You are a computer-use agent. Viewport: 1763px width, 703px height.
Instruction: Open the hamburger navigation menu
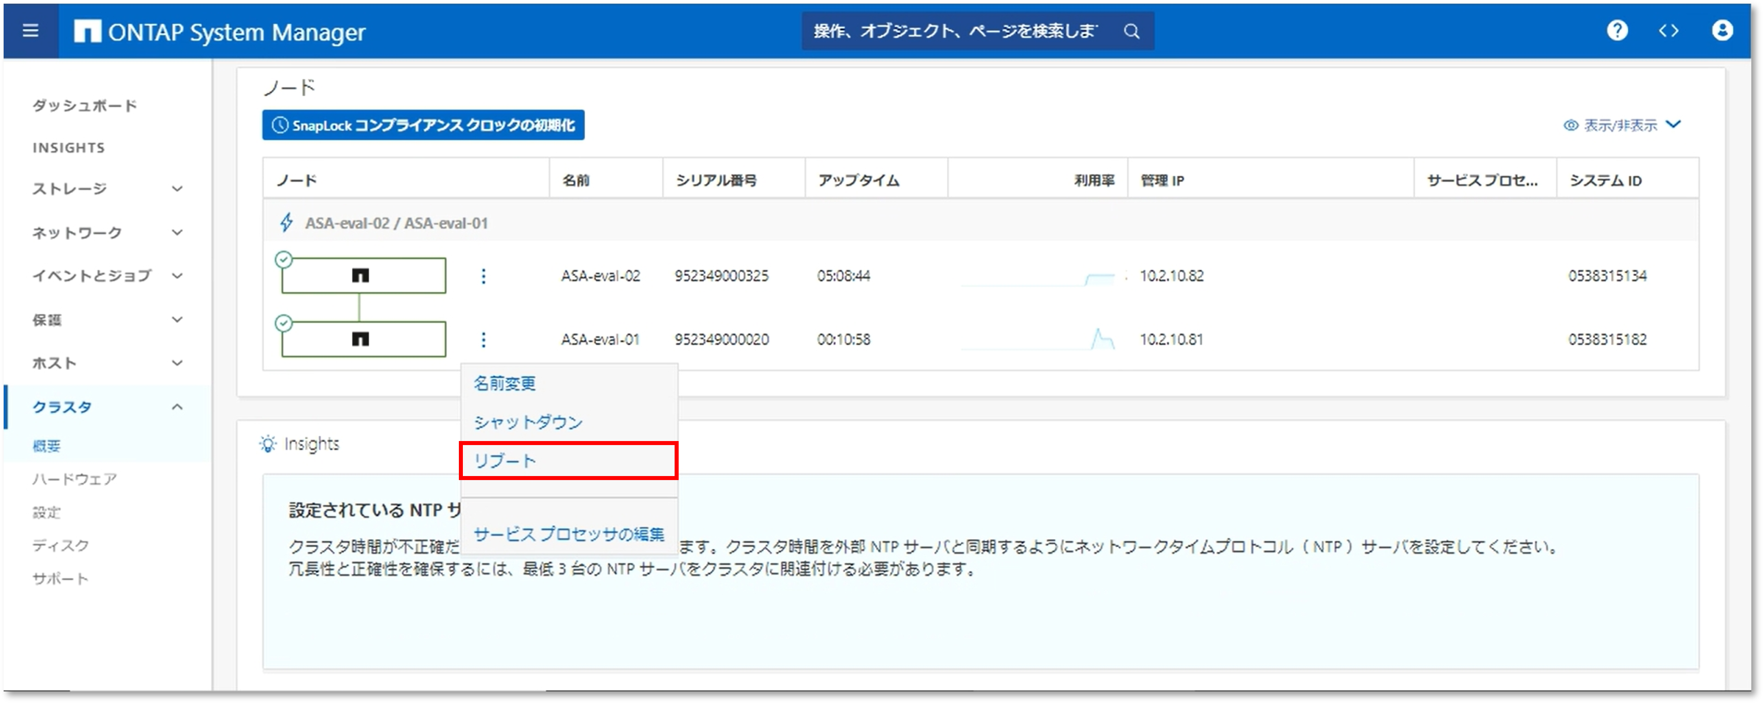coord(30,31)
